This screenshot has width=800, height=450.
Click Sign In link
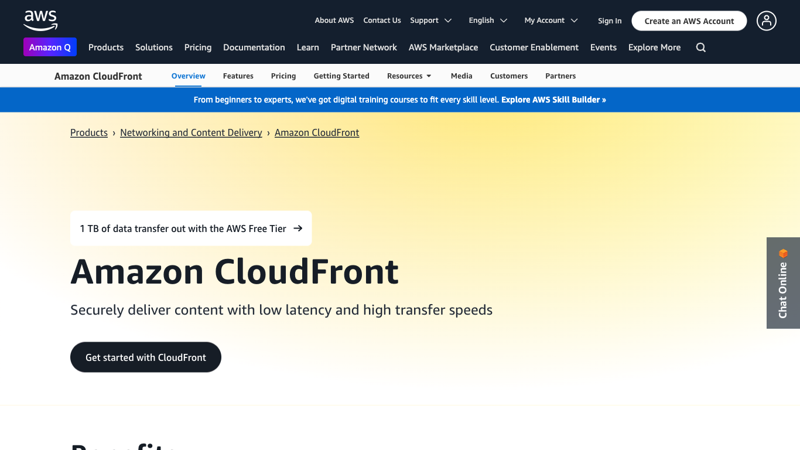coord(610,21)
